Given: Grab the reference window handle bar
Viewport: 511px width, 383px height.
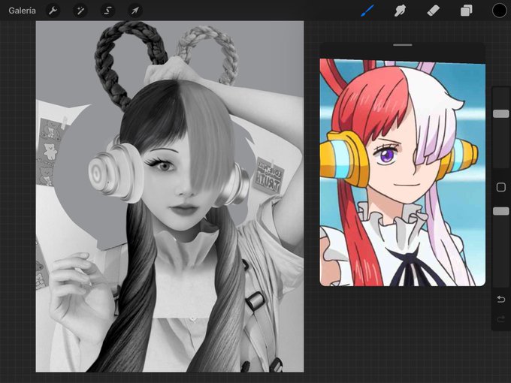Looking at the screenshot, I should tap(403, 45).
